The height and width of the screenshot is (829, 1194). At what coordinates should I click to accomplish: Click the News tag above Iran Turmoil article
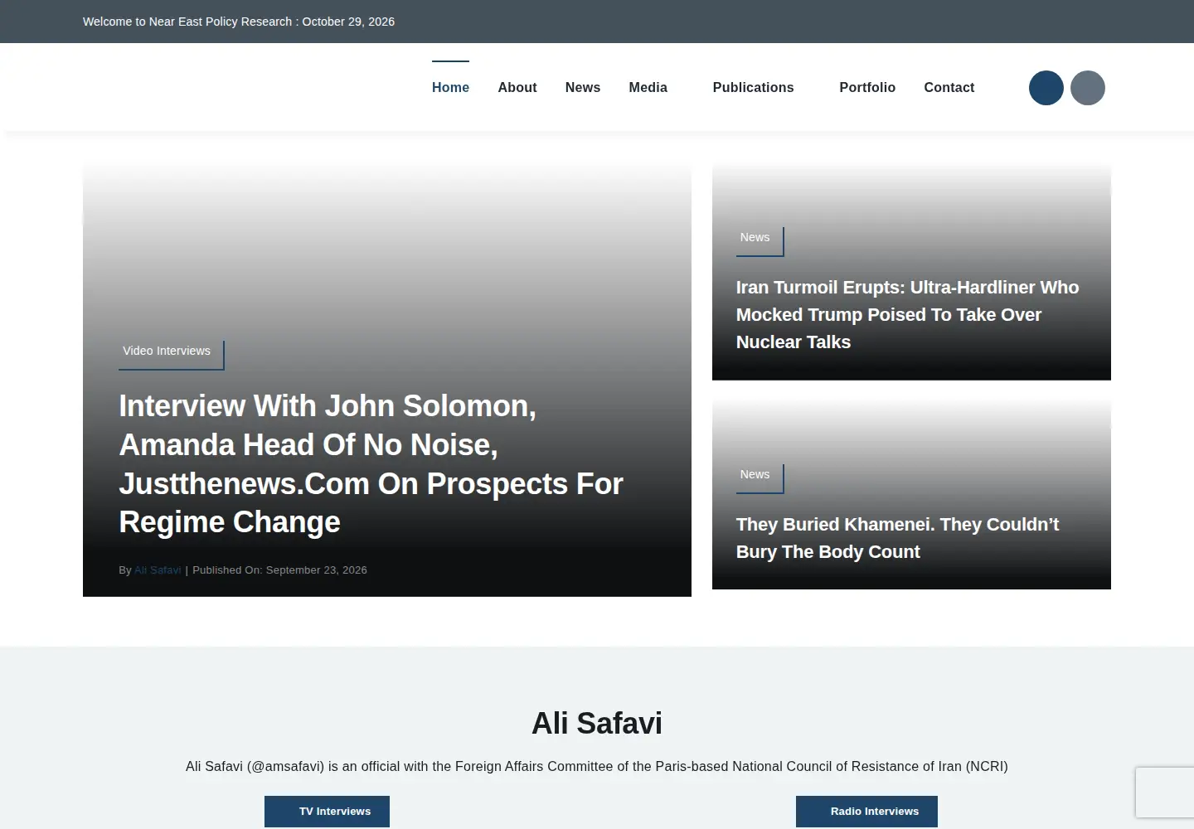click(760, 240)
